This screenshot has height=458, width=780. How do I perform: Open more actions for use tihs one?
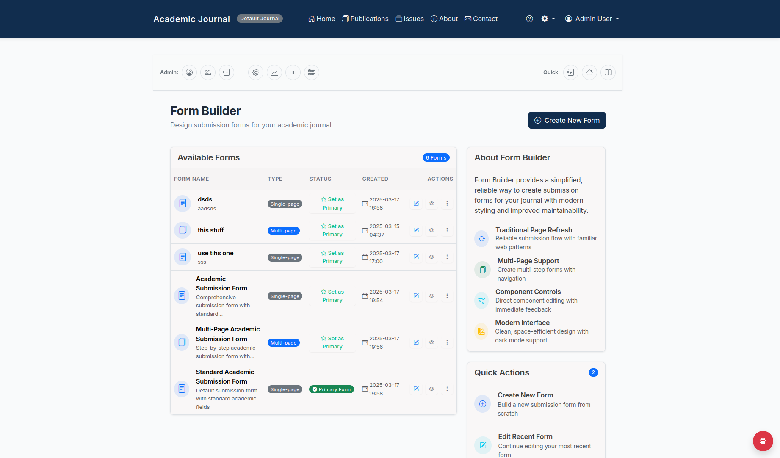[x=447, y=257]
